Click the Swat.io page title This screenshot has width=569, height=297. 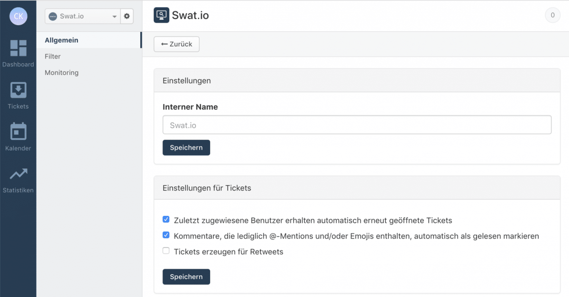point(190,16)
